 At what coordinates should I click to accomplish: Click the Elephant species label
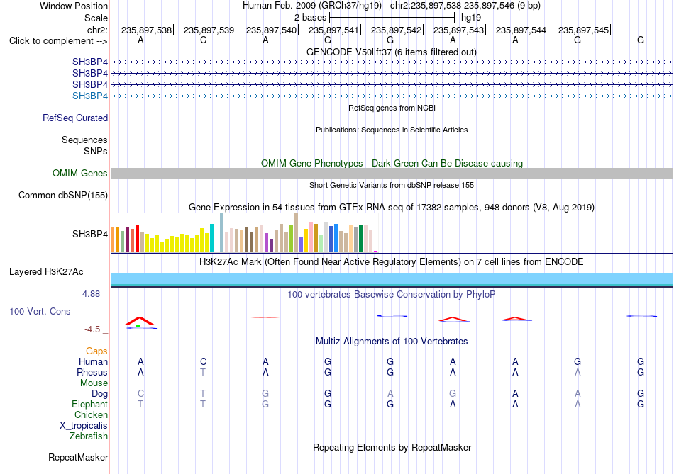coord(89,404)
